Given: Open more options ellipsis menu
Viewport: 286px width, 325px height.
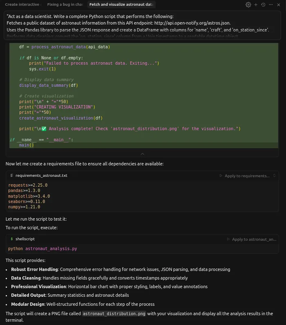Looking at the screenshot, I should [271, 5].
